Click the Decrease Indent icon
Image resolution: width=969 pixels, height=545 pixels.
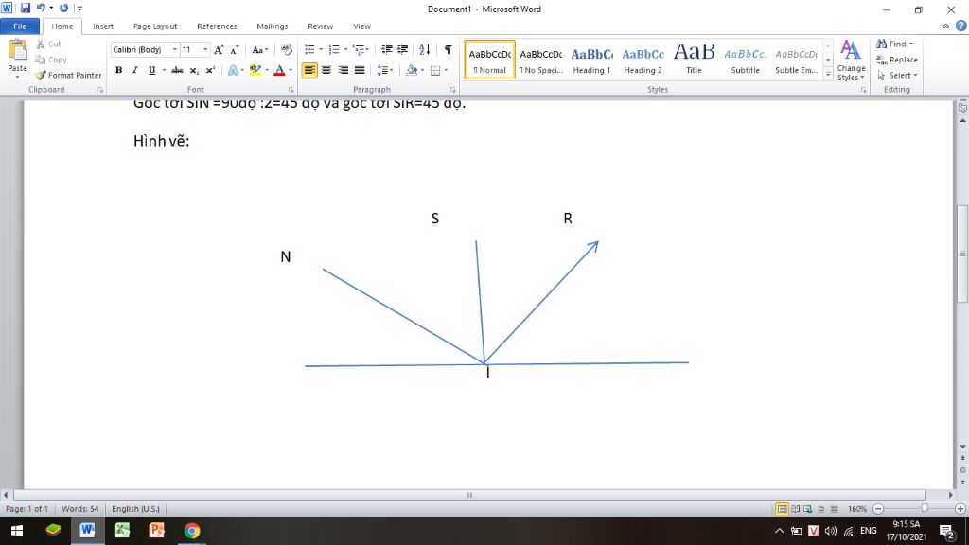pos(386,49)
